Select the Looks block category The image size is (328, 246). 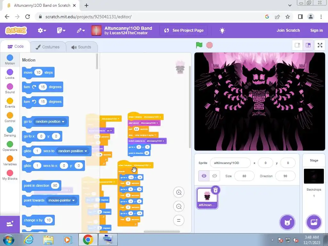(10, 74)
